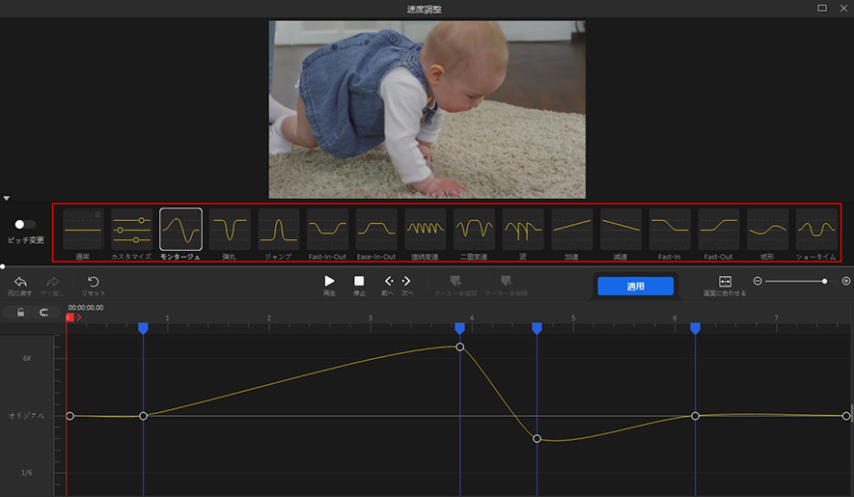Viewport: 854px width, 497px height.
Task: Select the first blue marker before second 1
Action: point(143,328)
